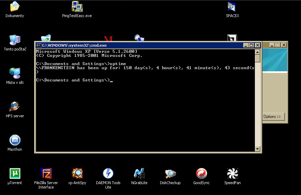Click the Copyright 1985-2001 Microsoft Corp. line
This screenshot has width=301, height=195.
tap(89, 56)
